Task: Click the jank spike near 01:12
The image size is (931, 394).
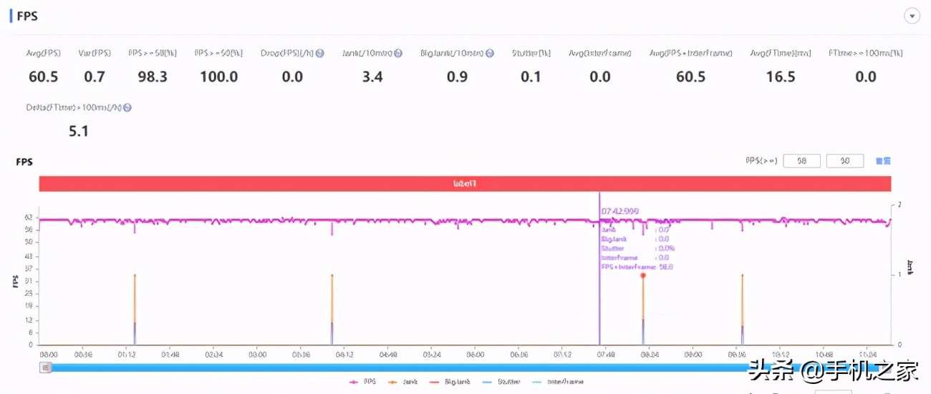Action: (x=134, y=309)
